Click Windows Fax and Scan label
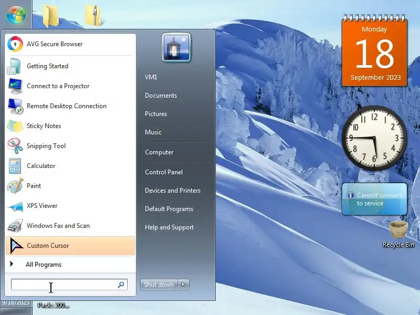The image size is (420, 315). (x=58, y=226)
